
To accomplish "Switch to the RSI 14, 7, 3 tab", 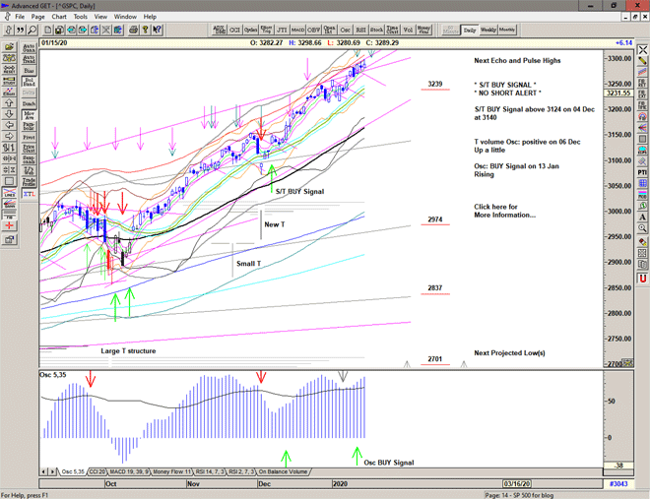I will pos(210,471).
